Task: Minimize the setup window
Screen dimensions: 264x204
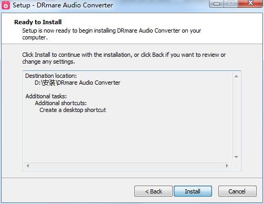Action: coord(217,4)
